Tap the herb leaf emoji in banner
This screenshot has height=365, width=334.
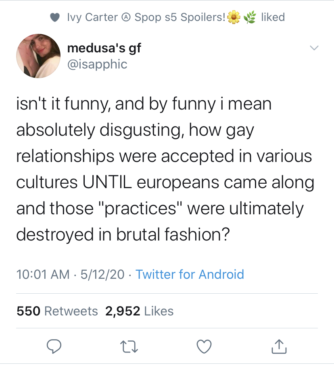tap(250, 17)
